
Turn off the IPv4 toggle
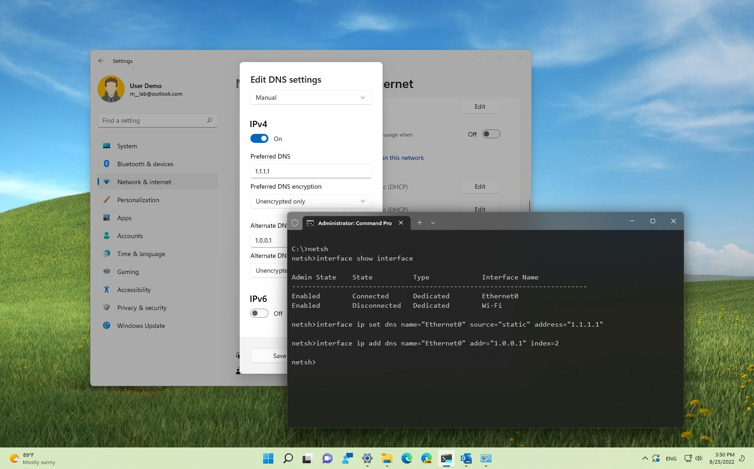259,138
